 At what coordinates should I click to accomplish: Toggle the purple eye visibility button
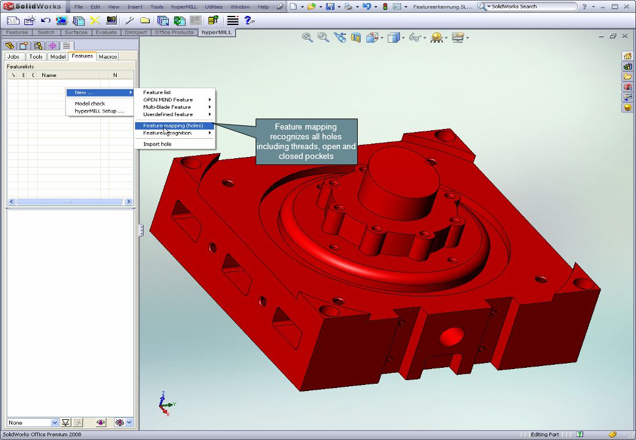click(100, 422)
